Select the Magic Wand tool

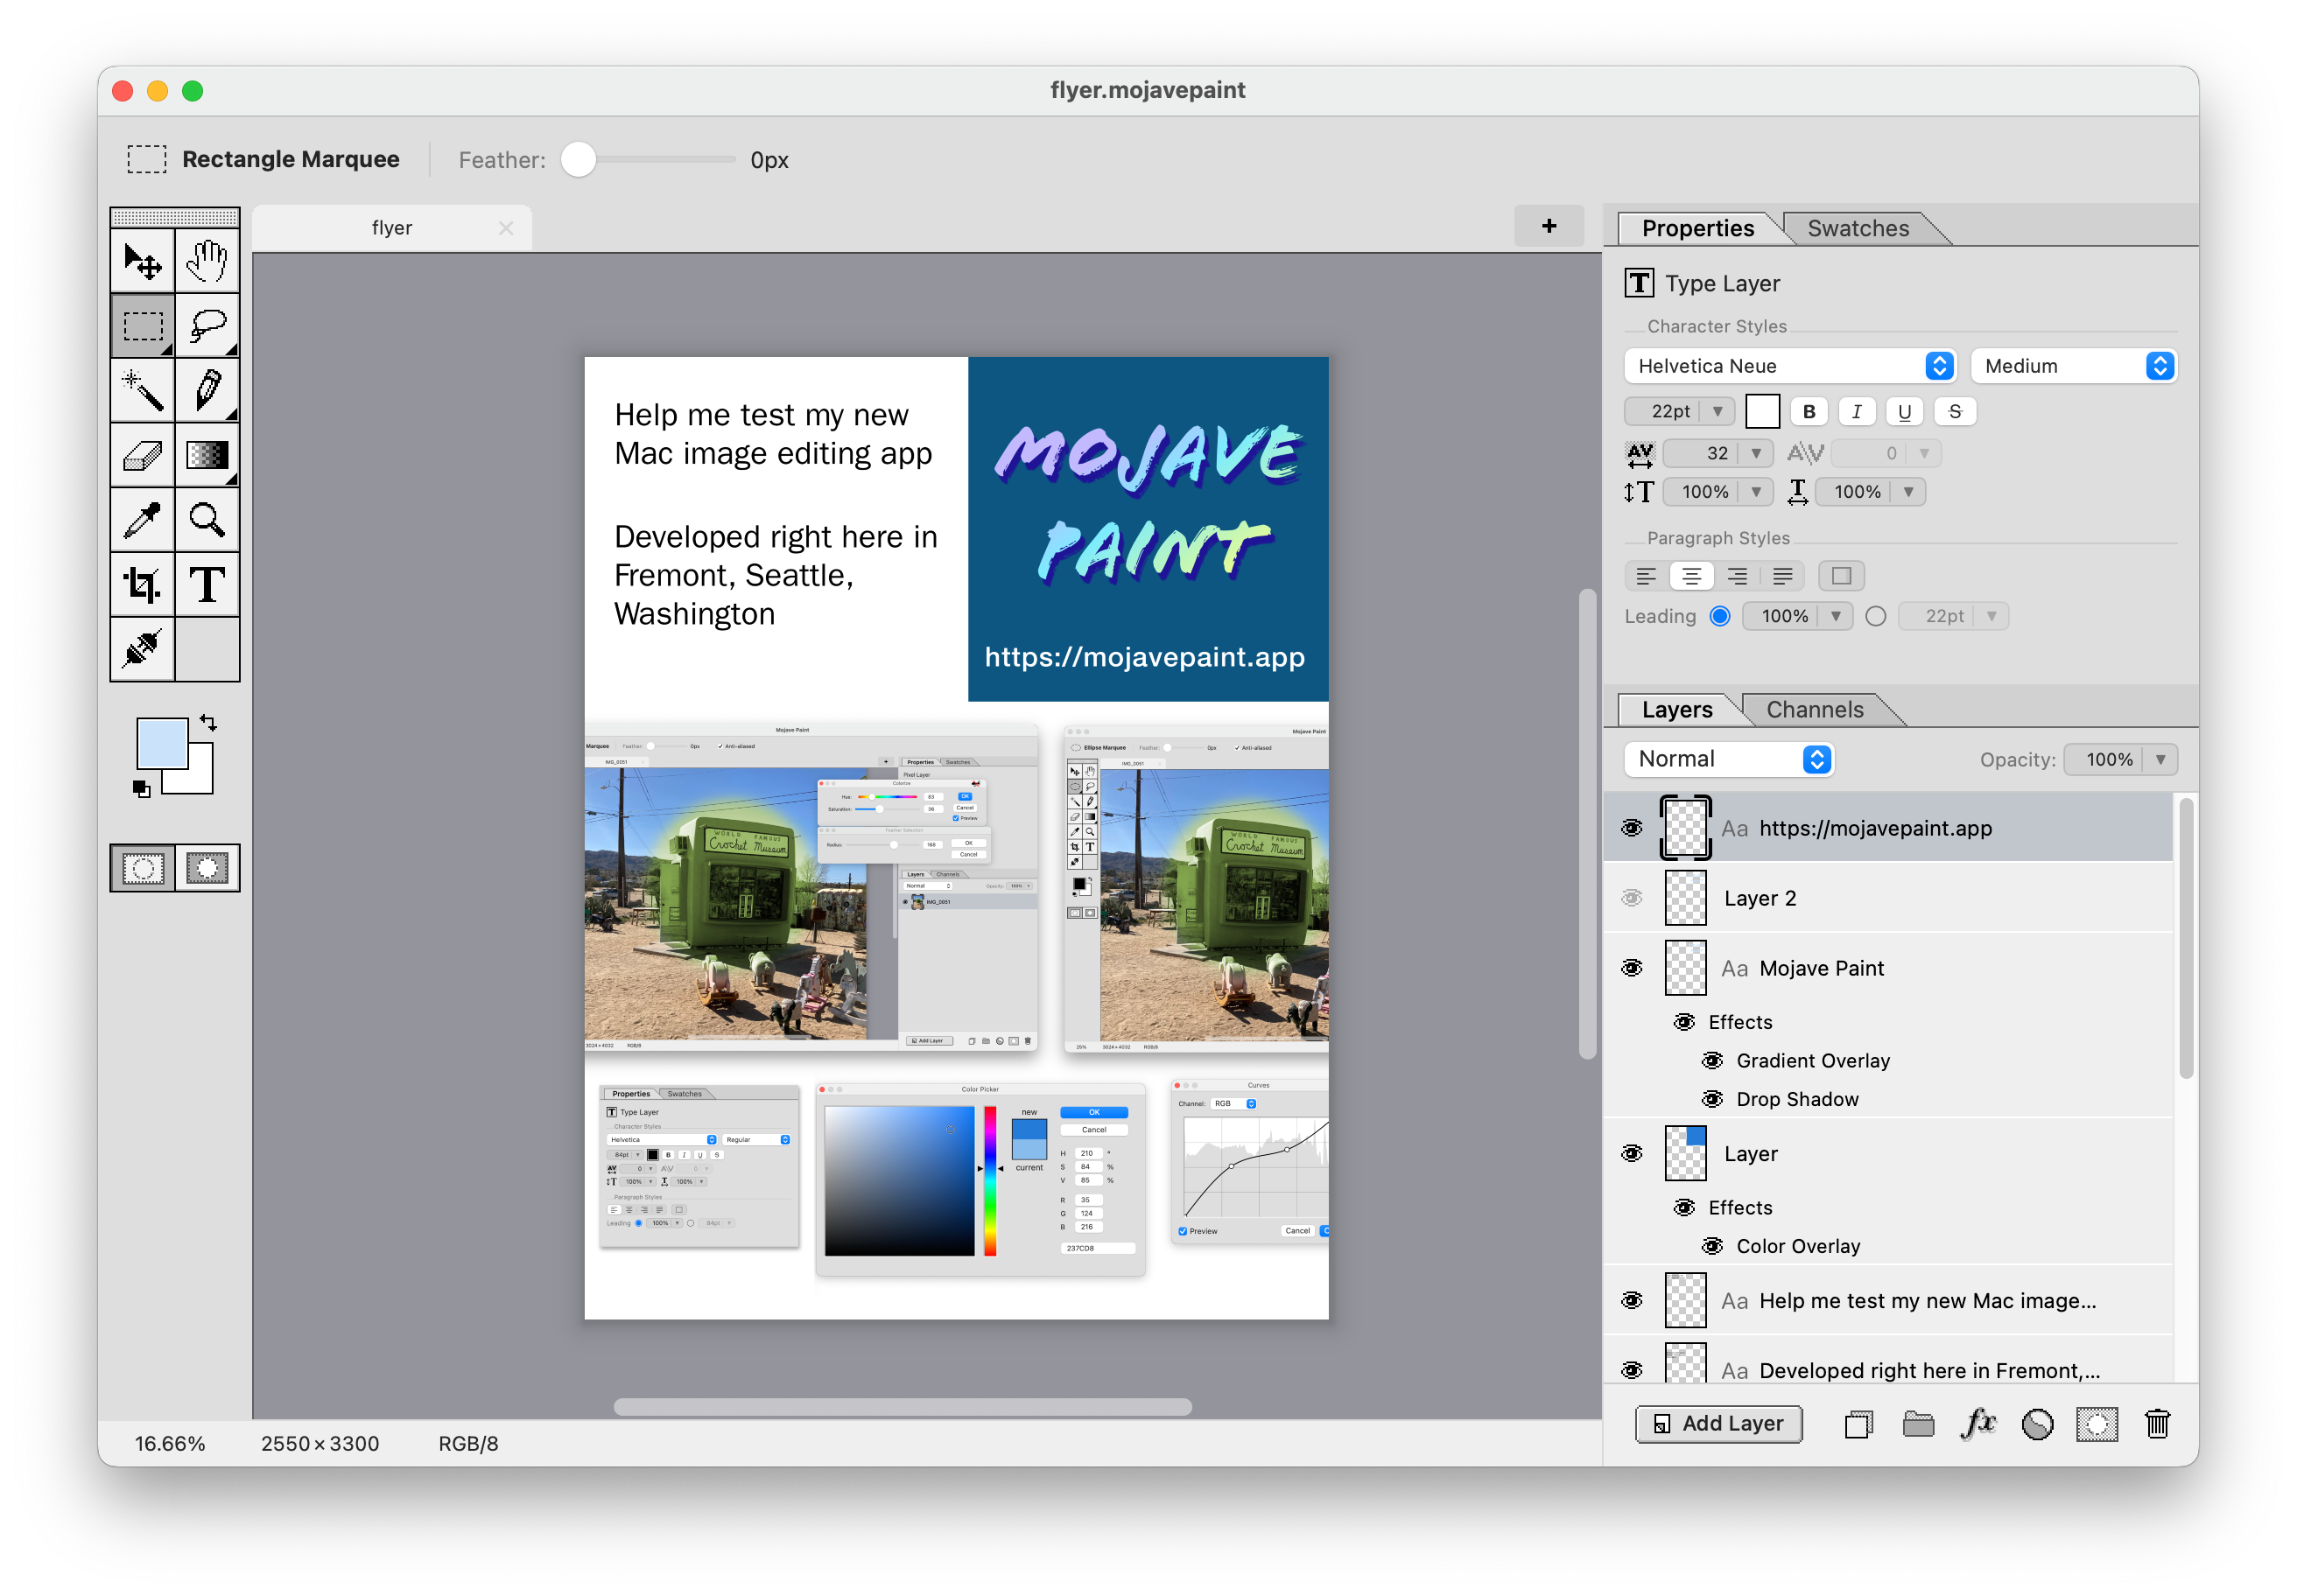[x=142, y=390]
